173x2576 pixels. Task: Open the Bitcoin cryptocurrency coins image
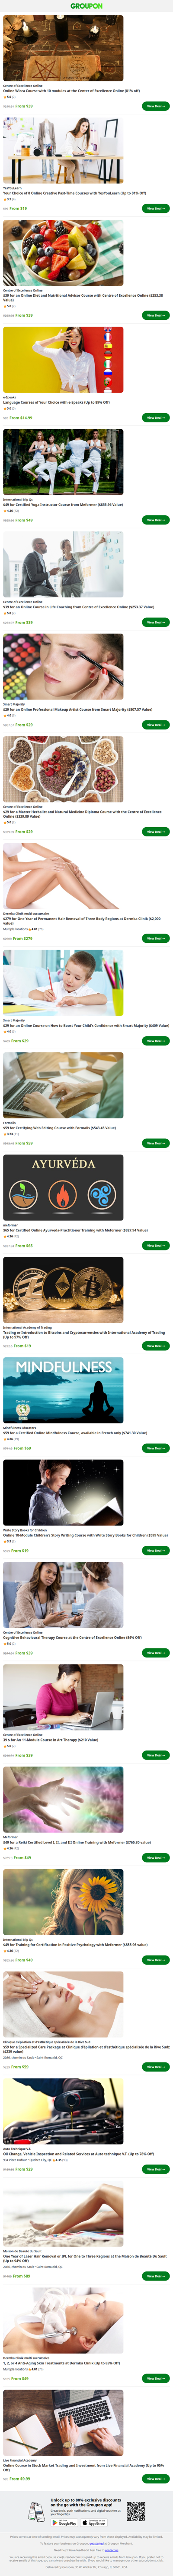64,1290
